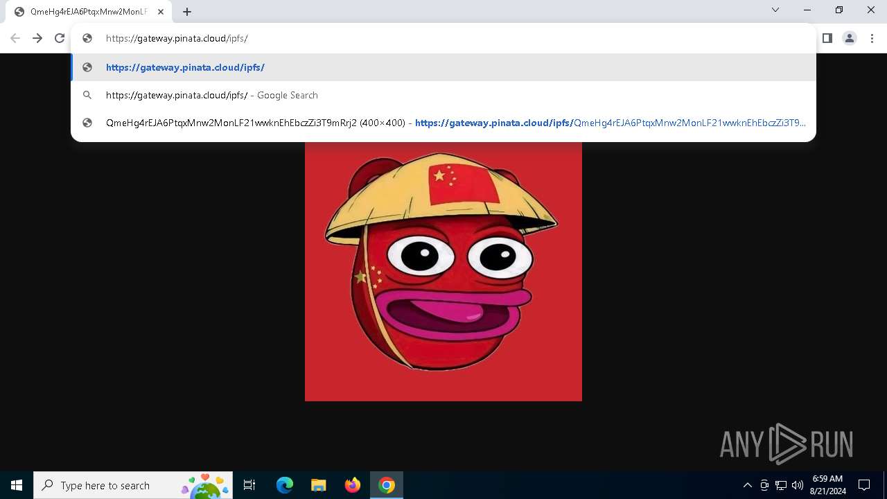Click the globe icon in the address bar

(87, 38)
